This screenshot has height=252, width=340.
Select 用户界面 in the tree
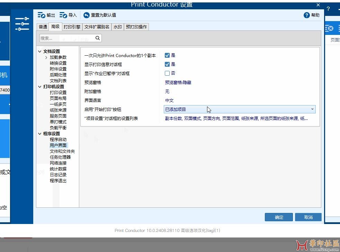58,146
